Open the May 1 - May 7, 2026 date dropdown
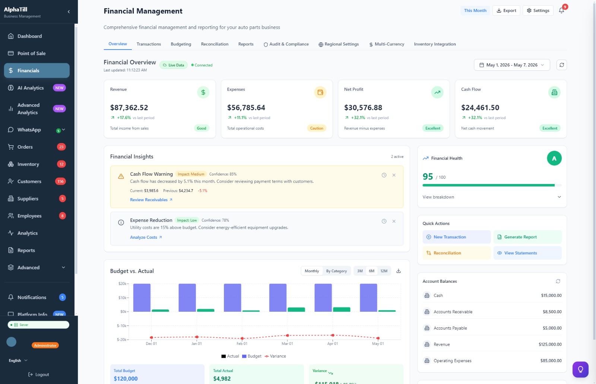The image size is (596, 384). coord(512,65)
